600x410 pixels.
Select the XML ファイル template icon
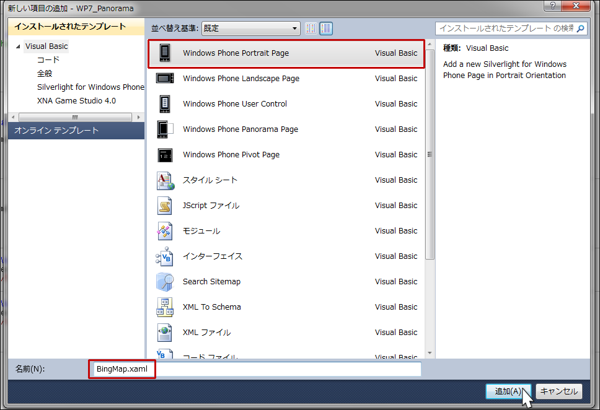(165, 333)
